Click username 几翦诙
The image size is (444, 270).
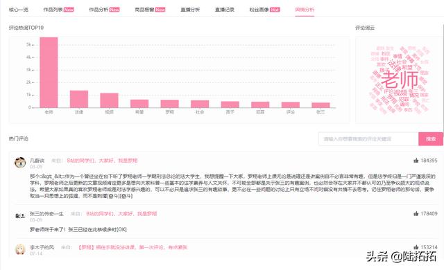coord(37,161)
